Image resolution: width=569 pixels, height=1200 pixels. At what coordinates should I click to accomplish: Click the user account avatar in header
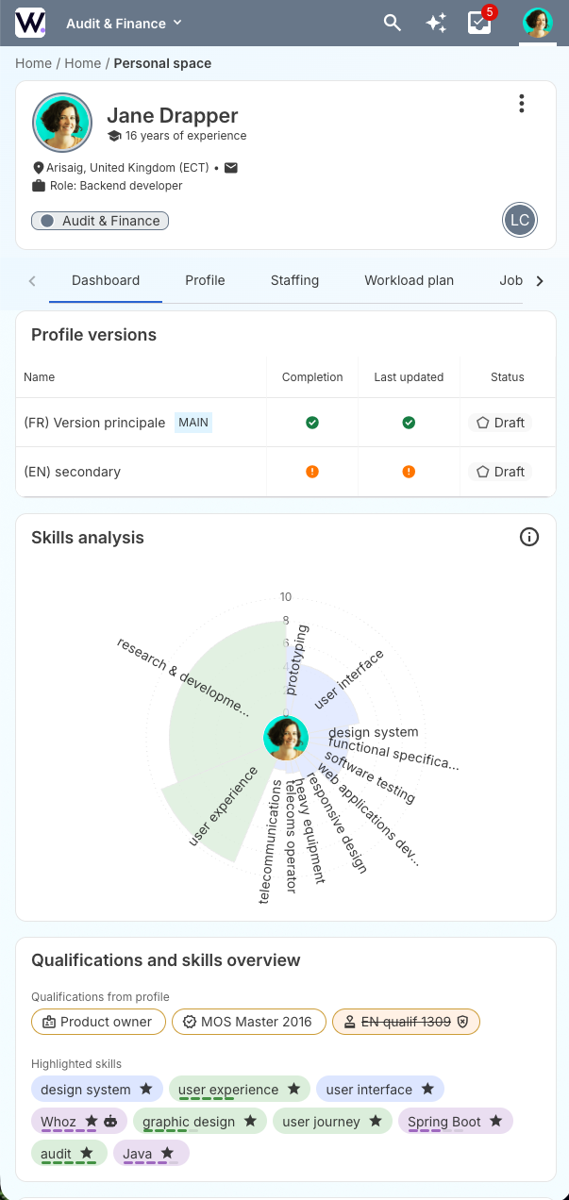(x=537, y=24)
